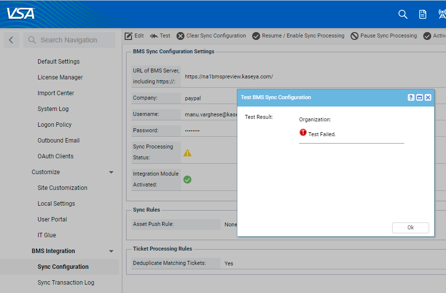Collapse the BMS Integration section arrow
446x293 pixels.
pyautogui.click(x=111, y=251)
